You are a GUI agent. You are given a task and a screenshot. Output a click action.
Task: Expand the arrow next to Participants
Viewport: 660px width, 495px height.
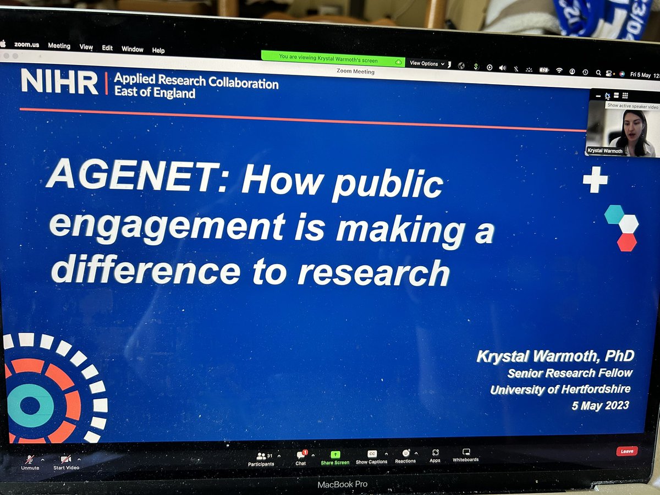[279, 456]
